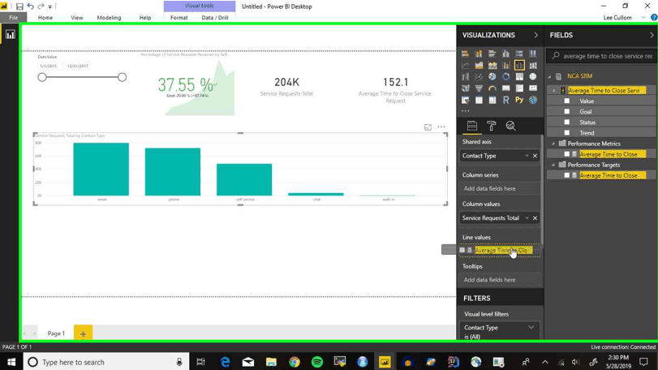Select the stacked bar chart visualization
This screenshot has height=370, width=658.
click(466, 54)
